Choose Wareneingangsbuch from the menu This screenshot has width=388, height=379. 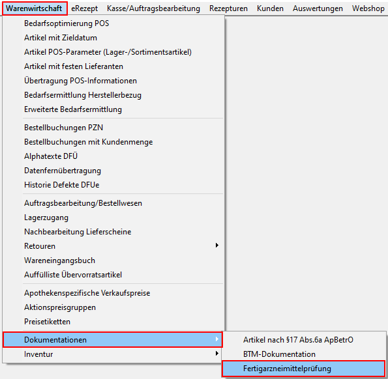[113, 260]
